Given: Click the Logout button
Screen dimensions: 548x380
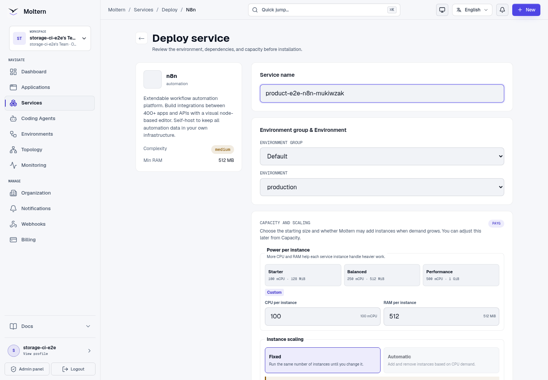Looking at the screenshot, I should [x=73, y=369].
